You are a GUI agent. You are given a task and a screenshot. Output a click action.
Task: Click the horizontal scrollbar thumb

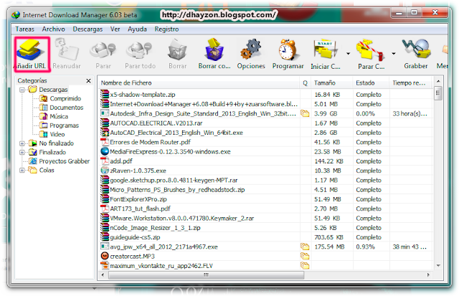point(206,275)
